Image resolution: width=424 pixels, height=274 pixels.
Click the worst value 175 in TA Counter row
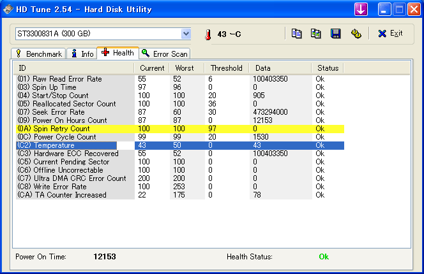(x=179, y=195)
